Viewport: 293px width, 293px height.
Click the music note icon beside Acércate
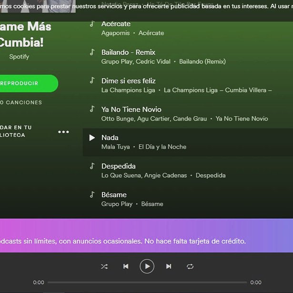point(92,24)
